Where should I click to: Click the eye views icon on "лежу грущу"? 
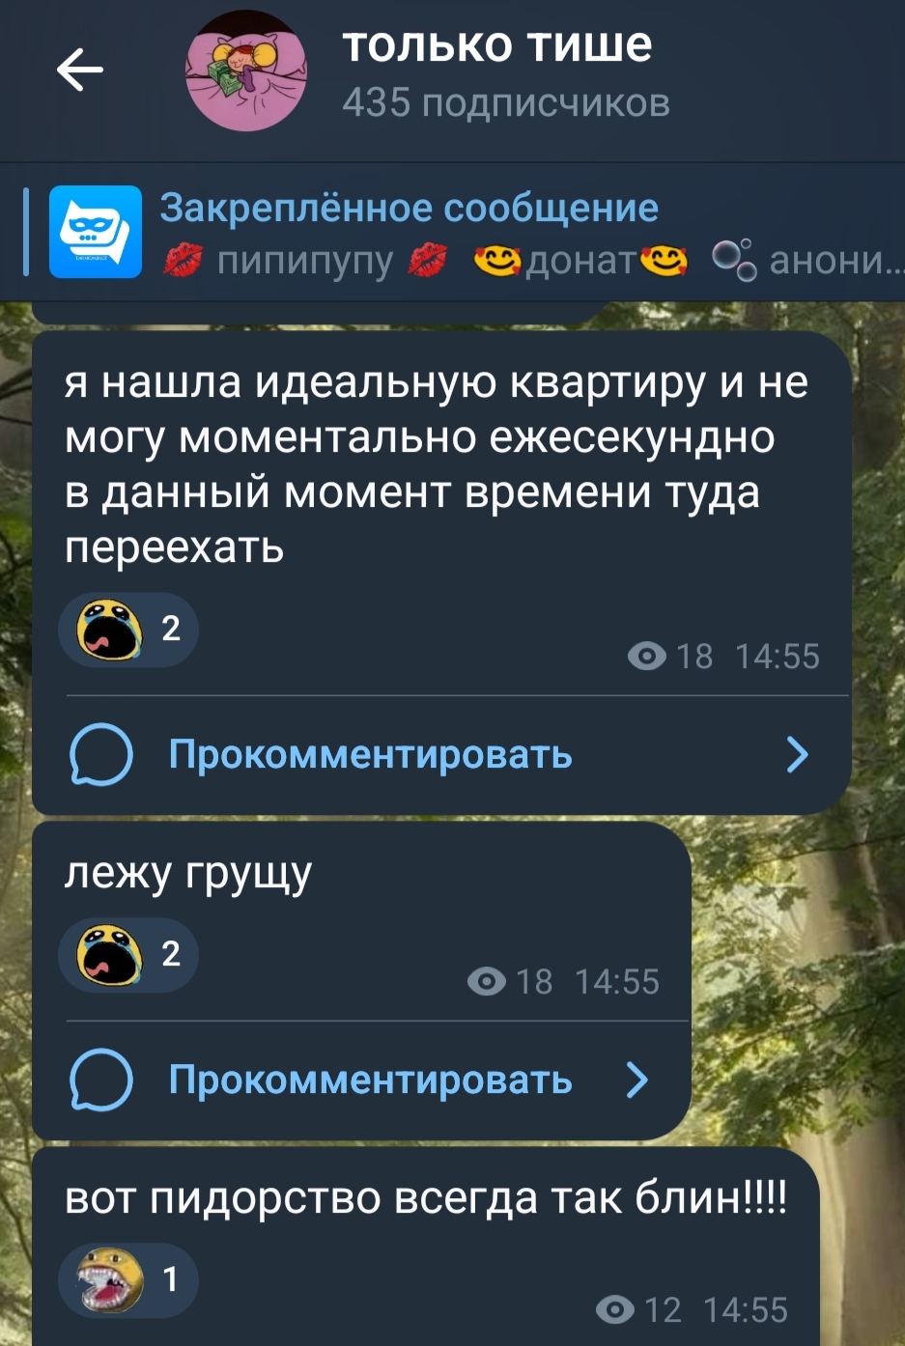[x=486, y=982]
